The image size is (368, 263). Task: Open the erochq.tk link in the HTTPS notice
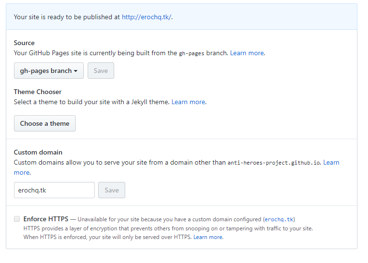(279, 219)
